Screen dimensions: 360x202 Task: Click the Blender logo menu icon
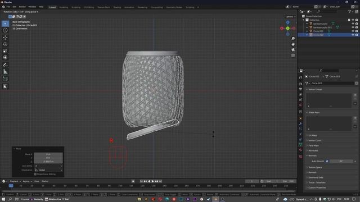coord(3,7)
